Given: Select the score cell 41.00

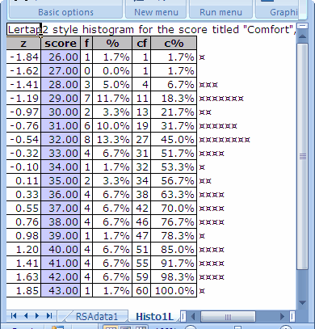Looking at the screenshot, I should [x=61, y=263].
